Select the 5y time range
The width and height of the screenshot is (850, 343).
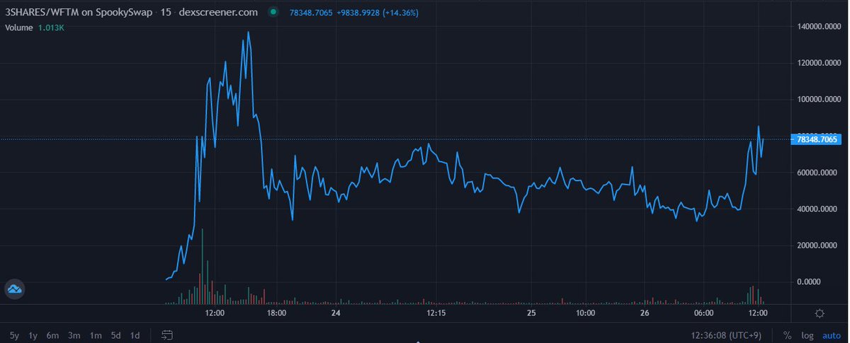13,335
